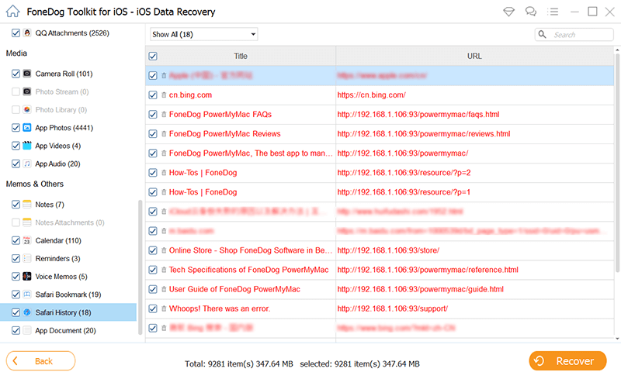
Task: Uncheck the Camera Roll checkbox
Action: [16, 74]
